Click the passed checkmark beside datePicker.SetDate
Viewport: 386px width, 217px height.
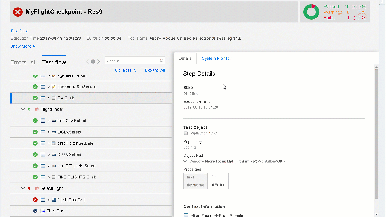(35, 143)
